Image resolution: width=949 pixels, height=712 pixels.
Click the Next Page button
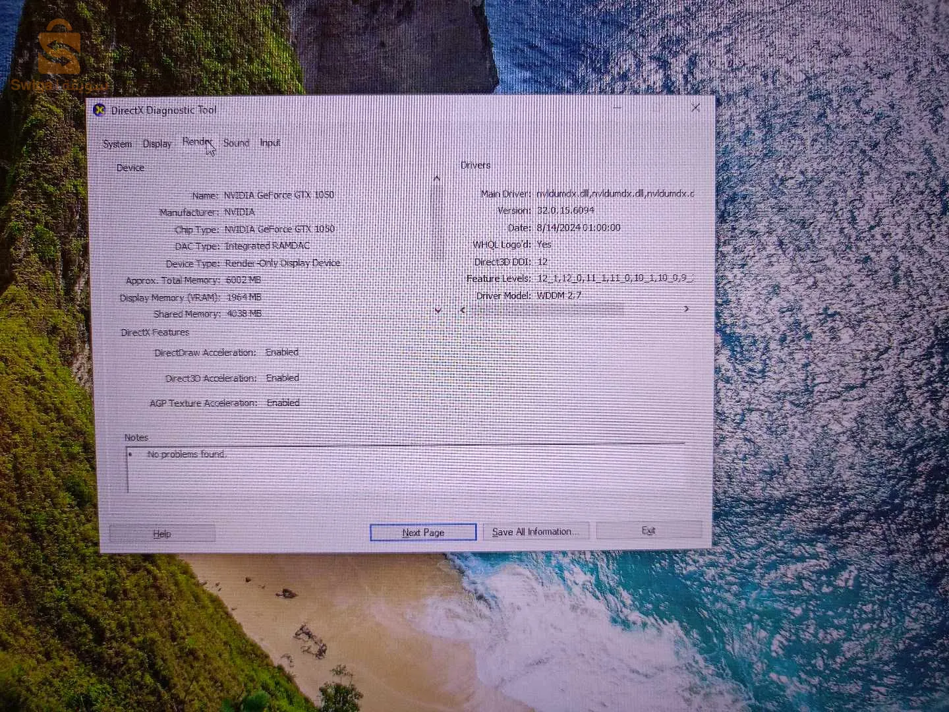pos(423,532)
